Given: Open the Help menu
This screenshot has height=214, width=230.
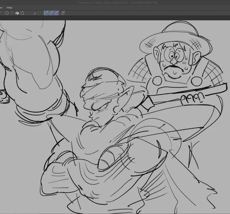Looking at the screenshot, I should click(x=9, y=8).
